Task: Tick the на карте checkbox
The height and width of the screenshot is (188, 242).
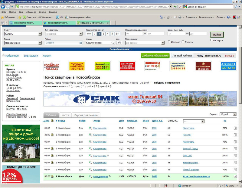Action: click(211, 40)
